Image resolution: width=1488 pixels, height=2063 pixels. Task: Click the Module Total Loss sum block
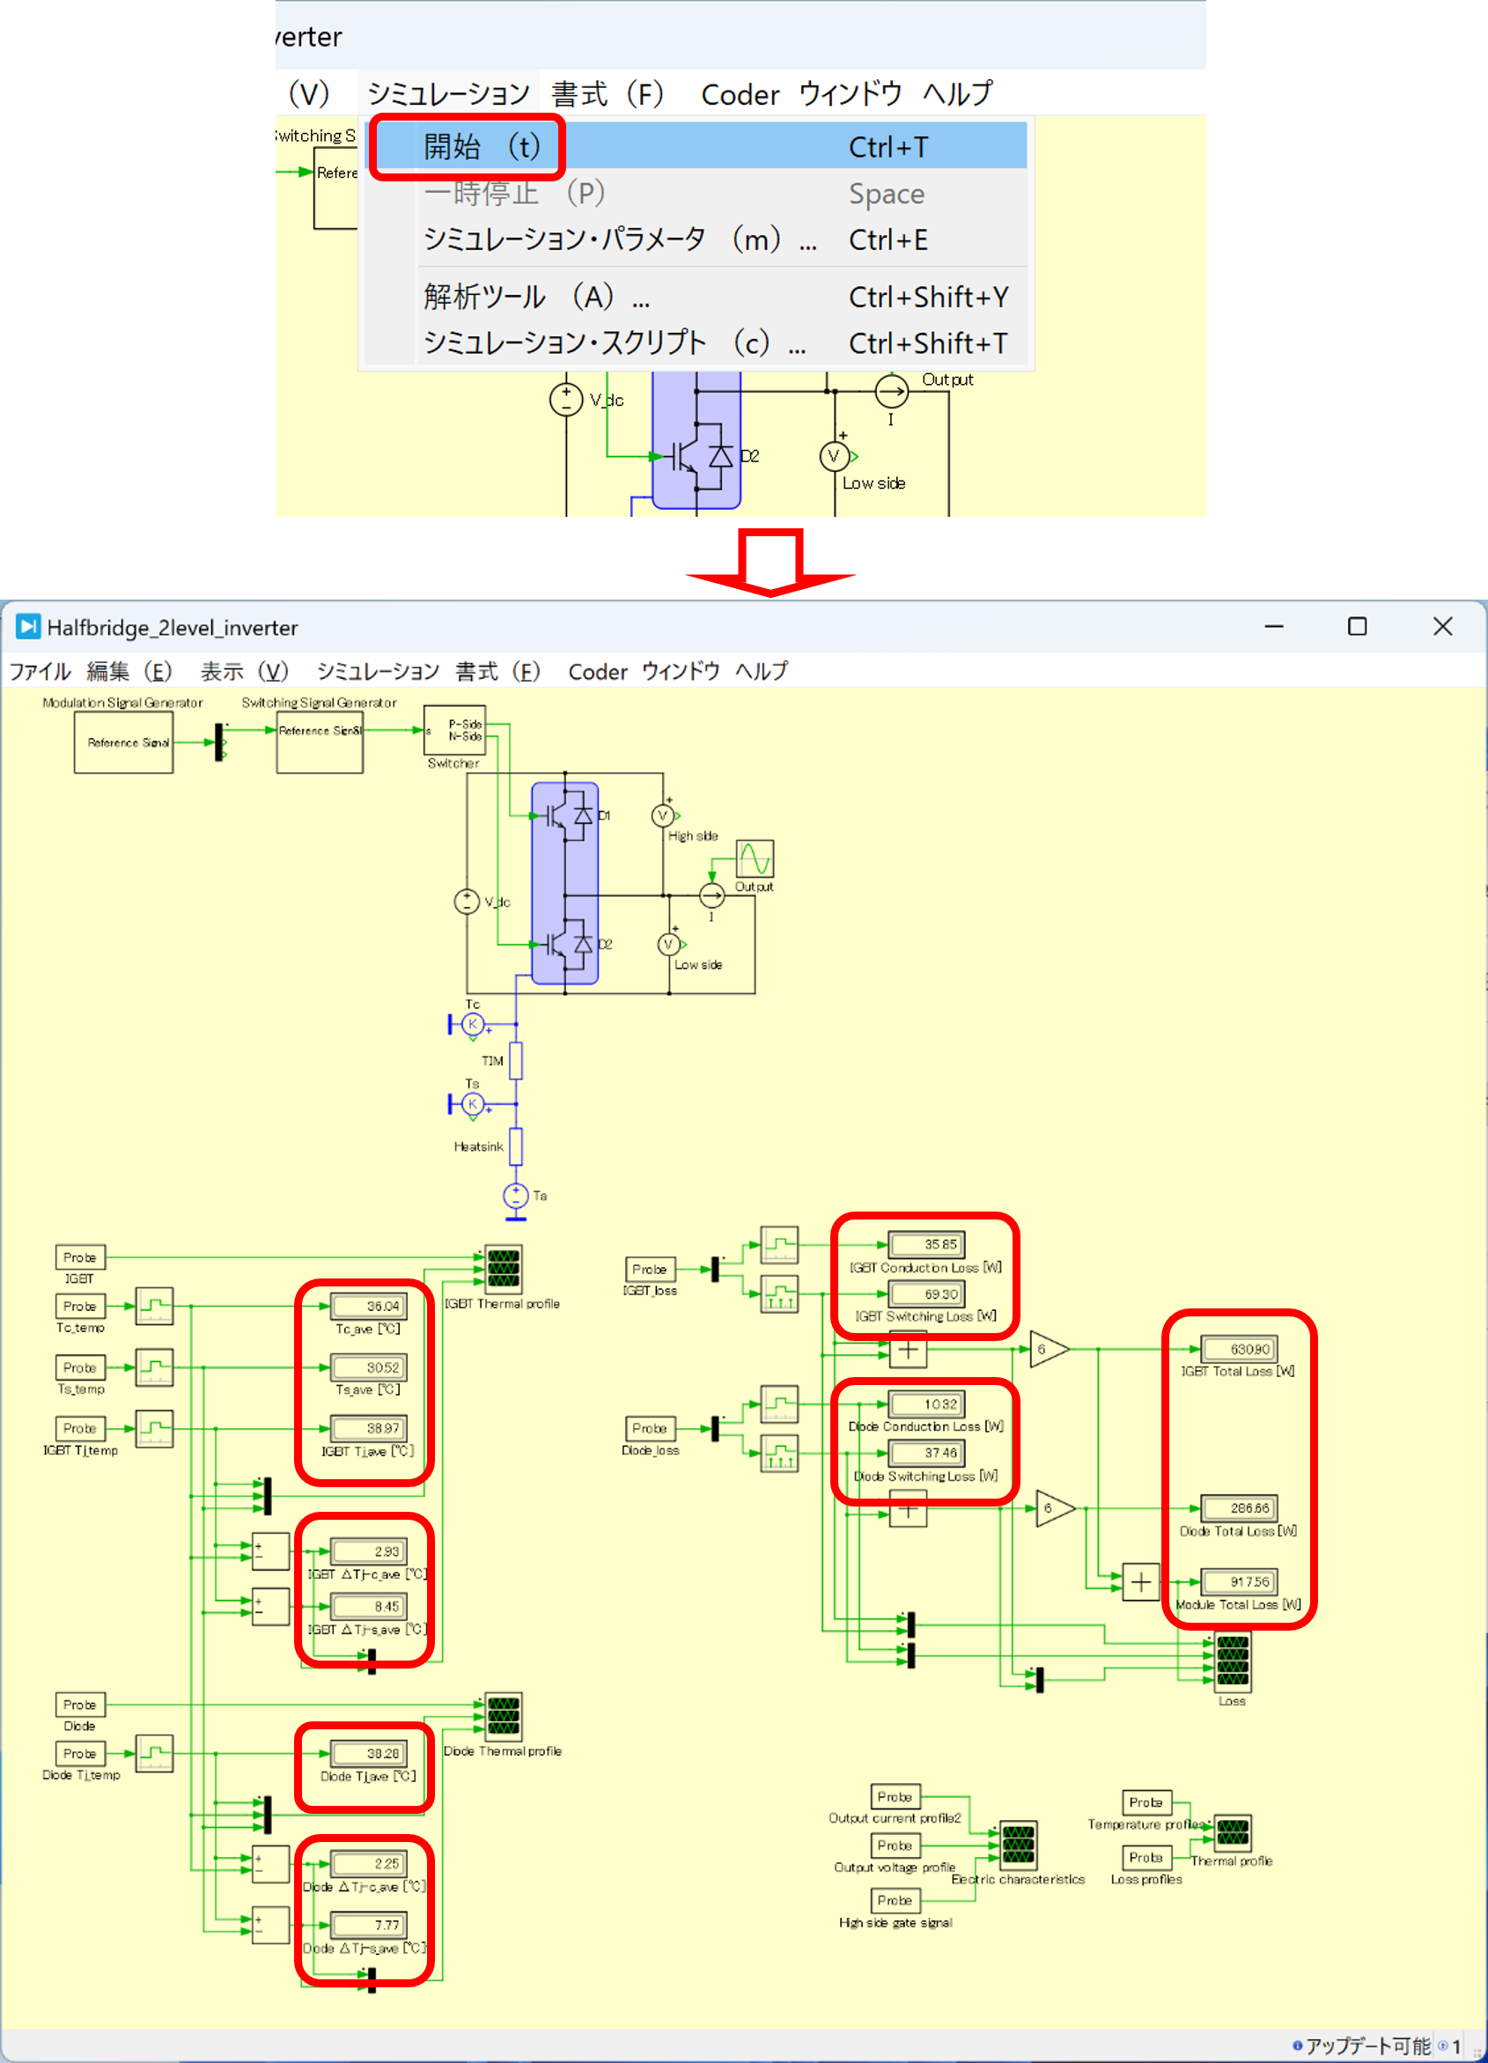pyautogui.click(x=1140, y=1582)
